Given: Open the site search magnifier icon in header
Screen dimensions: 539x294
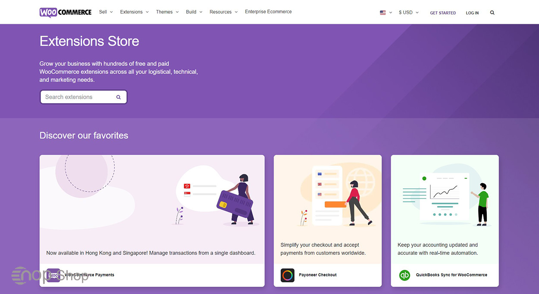Looking at the screenshot, I should 492,13.
